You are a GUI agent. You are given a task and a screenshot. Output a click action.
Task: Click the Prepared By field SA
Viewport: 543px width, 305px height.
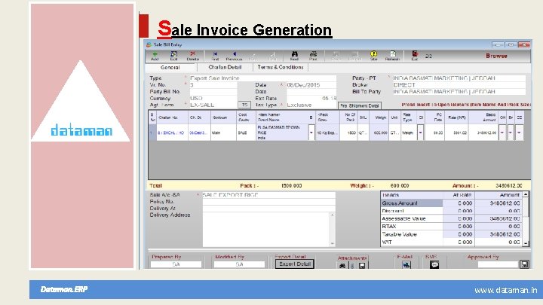coord(176,264)
